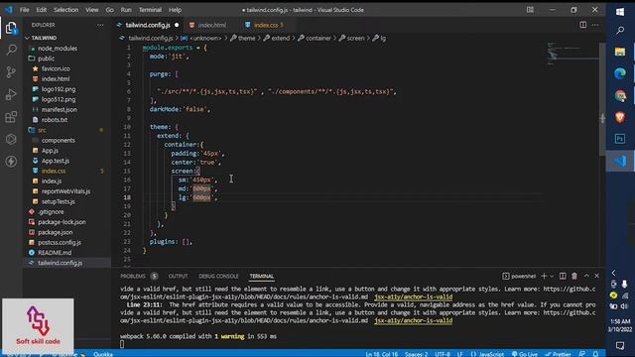Open the Search view in activity bar
This screenshot has width=635, height=357.
pos(11,50)
